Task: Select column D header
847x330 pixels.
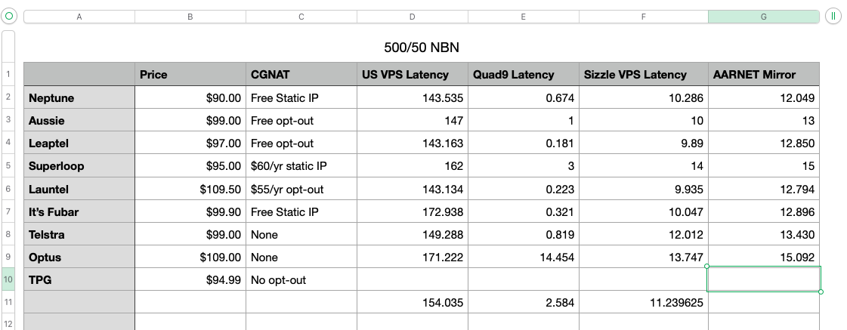Action: 413,17
